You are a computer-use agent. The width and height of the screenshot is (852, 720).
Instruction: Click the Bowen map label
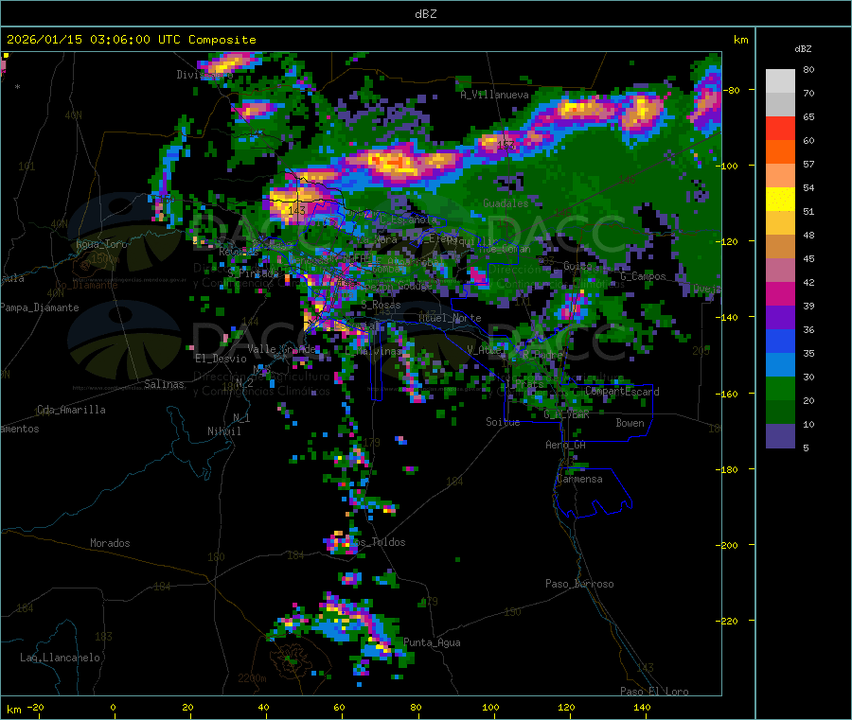pos(630,423)
